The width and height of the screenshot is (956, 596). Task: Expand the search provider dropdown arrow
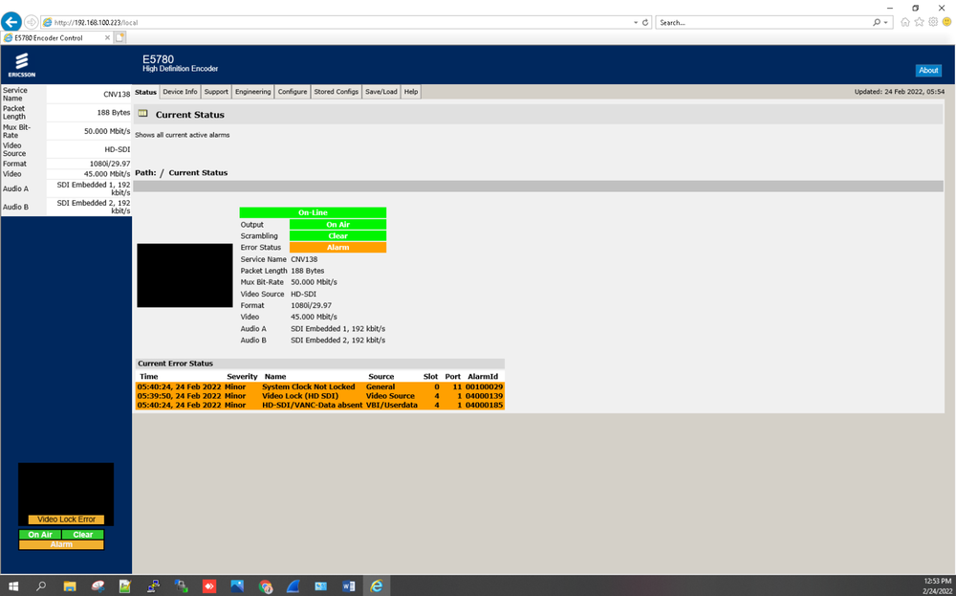(888, 22)
